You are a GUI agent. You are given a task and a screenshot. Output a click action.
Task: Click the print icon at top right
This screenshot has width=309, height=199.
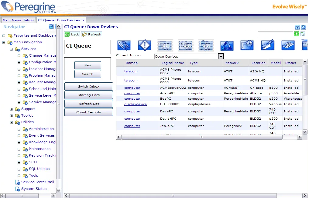304,27
